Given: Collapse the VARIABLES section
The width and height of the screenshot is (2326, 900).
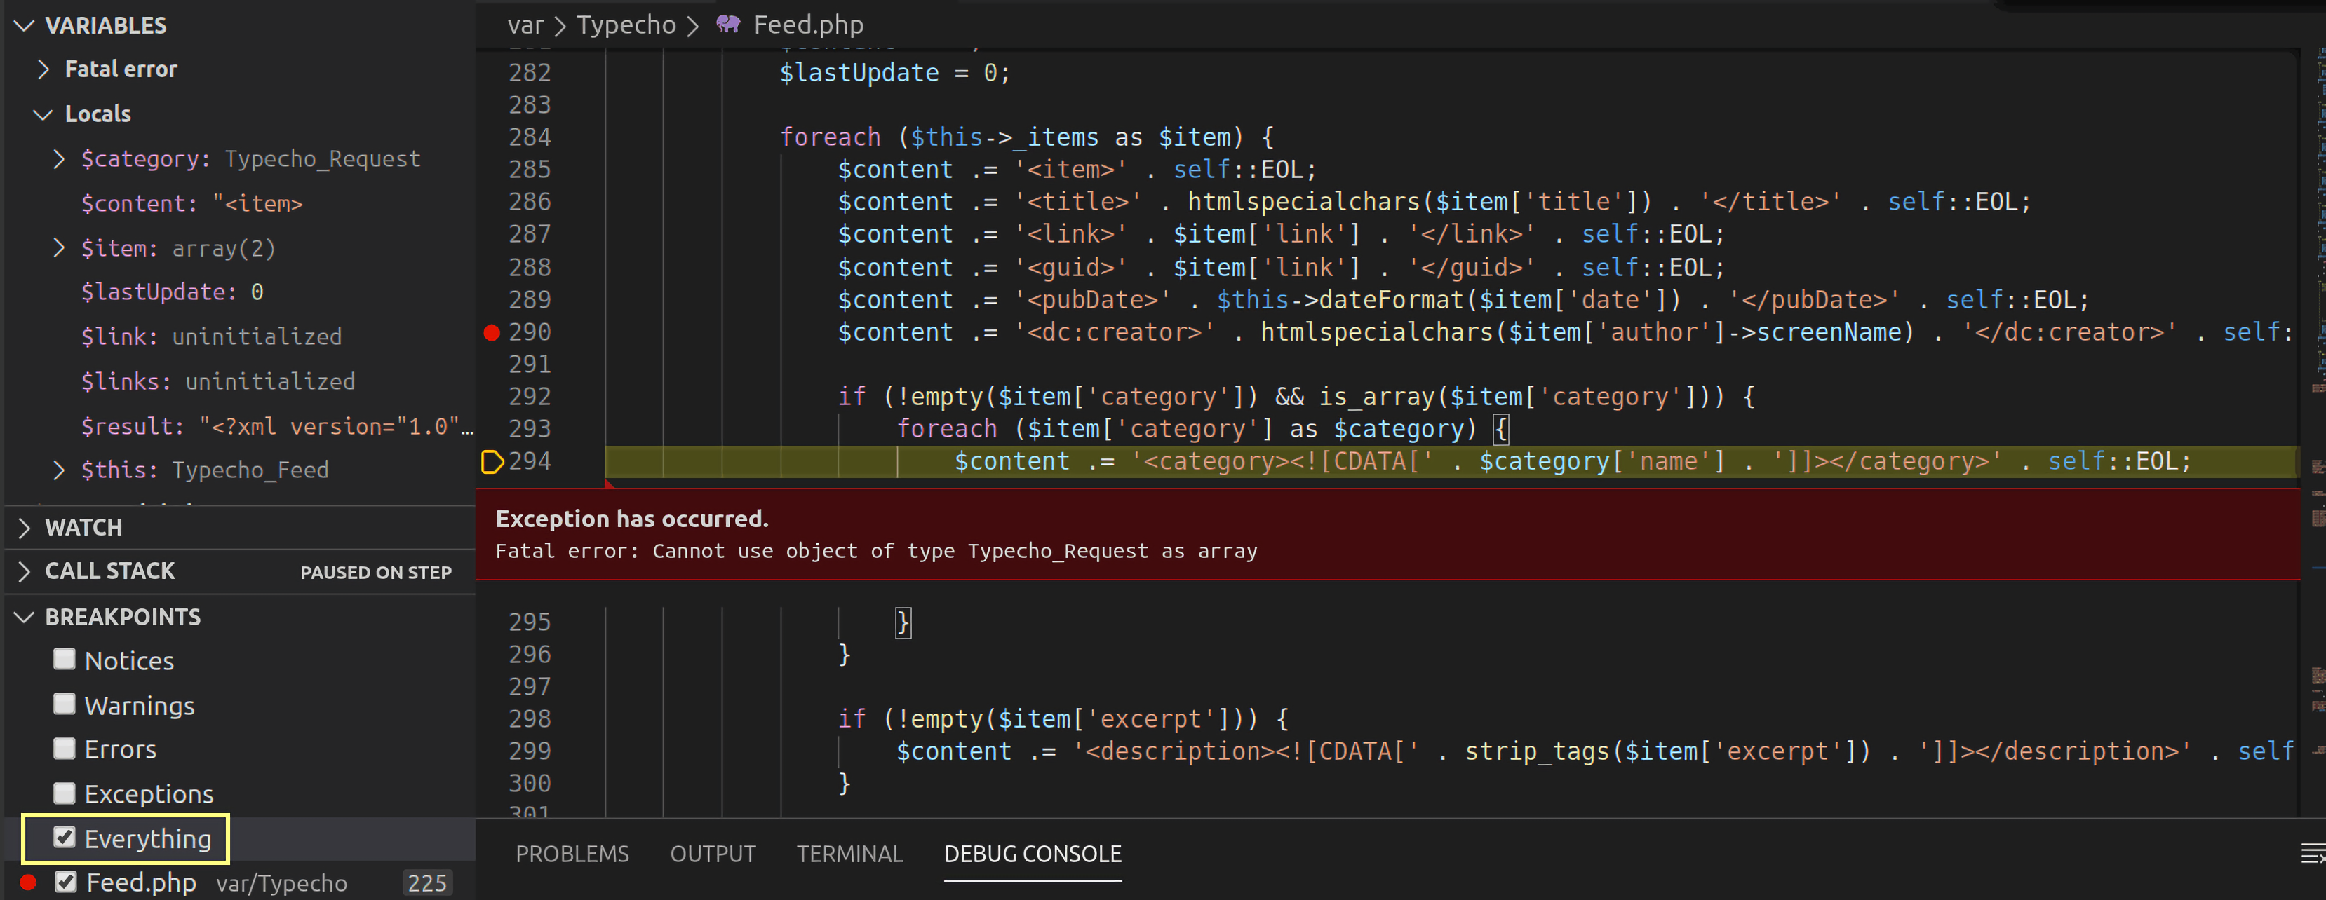Looking at the screenshot, I should click(x=25, y=25).
